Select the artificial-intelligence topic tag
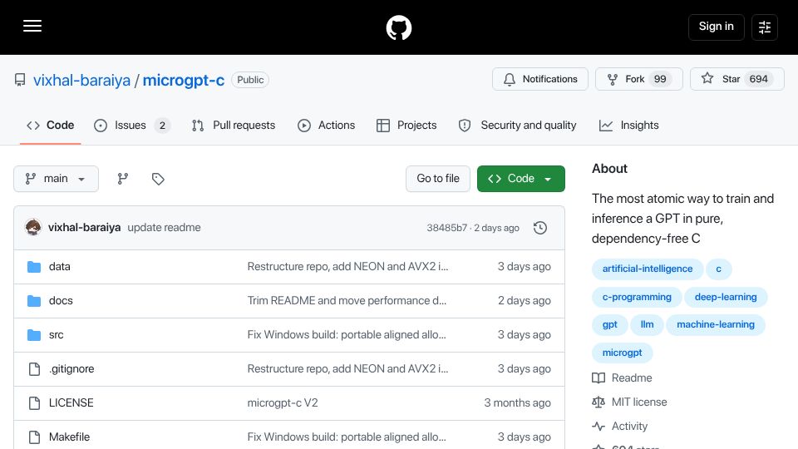 point(648,269)
